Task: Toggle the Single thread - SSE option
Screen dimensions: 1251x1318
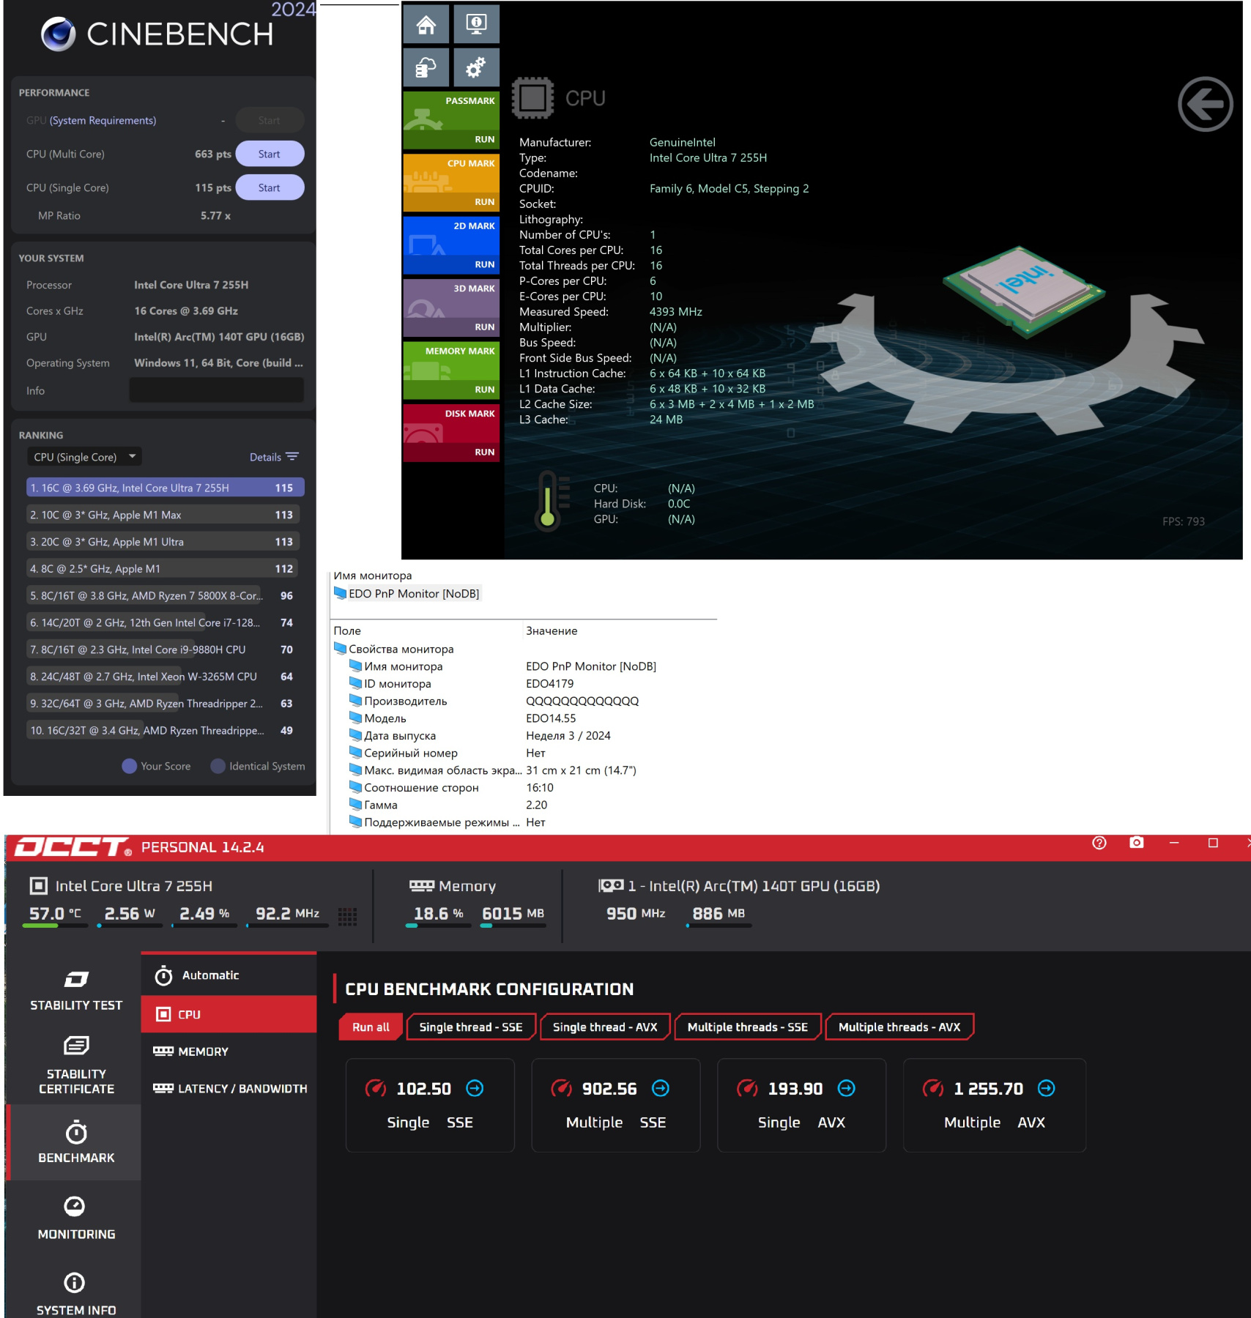Action: tap(471, 1027)
